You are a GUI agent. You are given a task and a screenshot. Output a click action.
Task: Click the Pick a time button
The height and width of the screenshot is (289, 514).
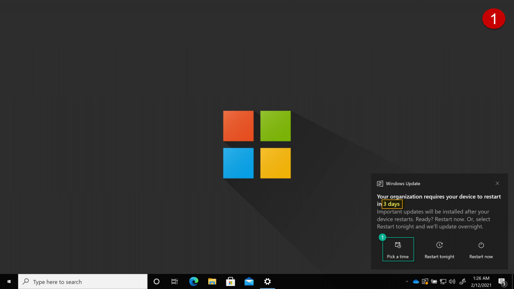398,249
